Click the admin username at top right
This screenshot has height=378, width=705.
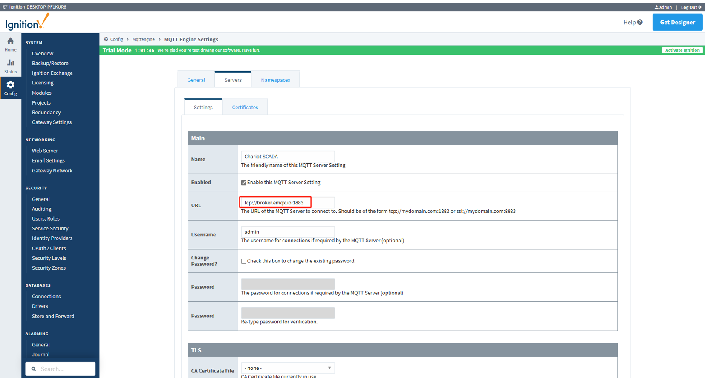pyautogui.click(x=665, y=7)
